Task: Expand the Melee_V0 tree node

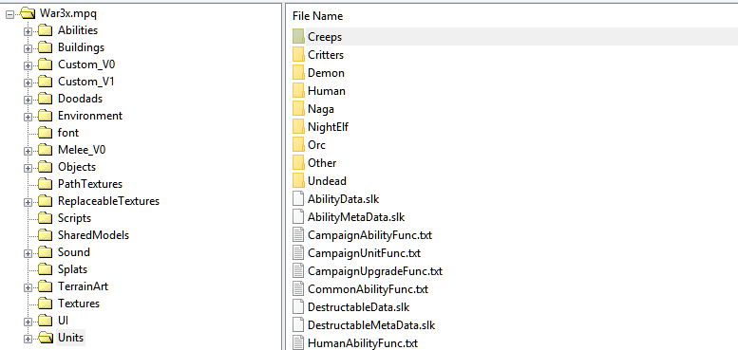Action: [x=28, y=151]
